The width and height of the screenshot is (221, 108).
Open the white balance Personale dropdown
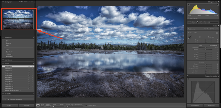pyautogui.click(x=211, y=37)
